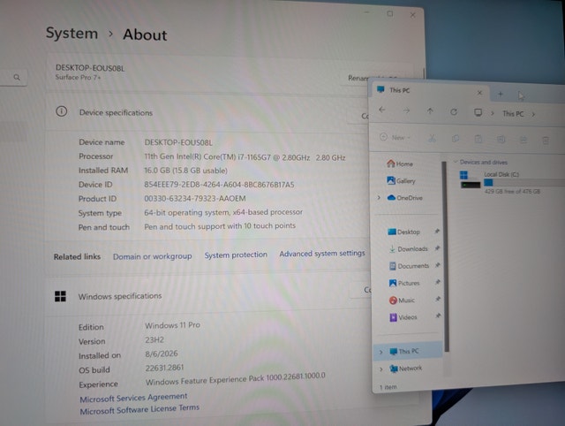The image size is (565, 426).
Task: Click the Up arrow in File Explorer
Action: pos(430,111)
